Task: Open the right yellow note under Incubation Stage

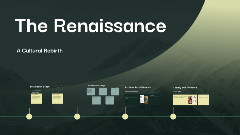Action: [57, 99]
